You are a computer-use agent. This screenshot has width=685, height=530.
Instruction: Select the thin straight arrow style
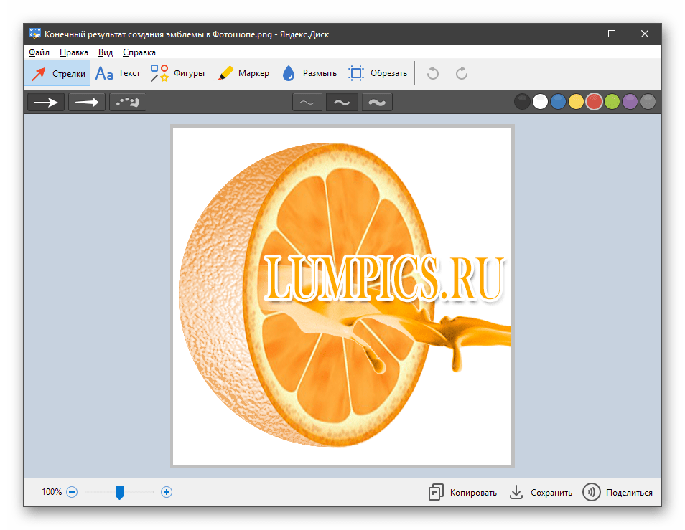coord(46,102)
